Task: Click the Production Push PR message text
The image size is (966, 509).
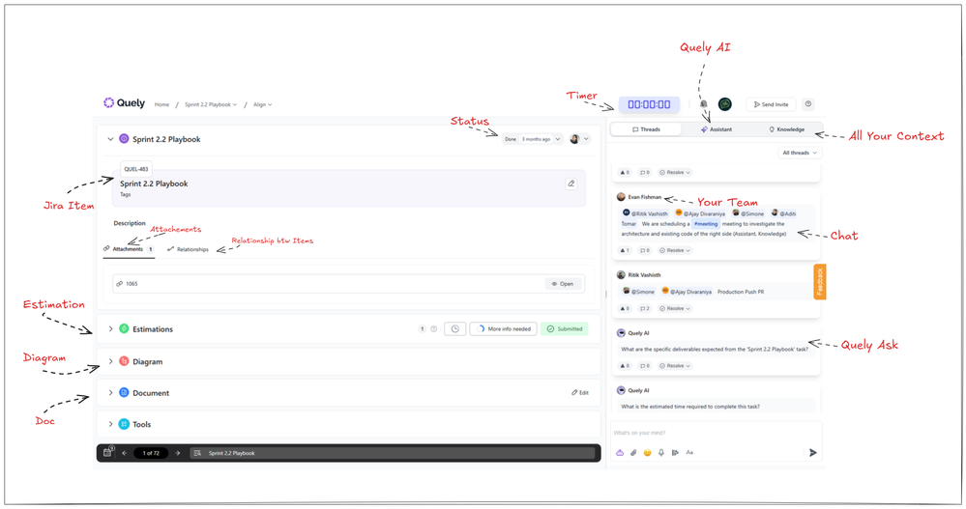Action: (741, 292)
